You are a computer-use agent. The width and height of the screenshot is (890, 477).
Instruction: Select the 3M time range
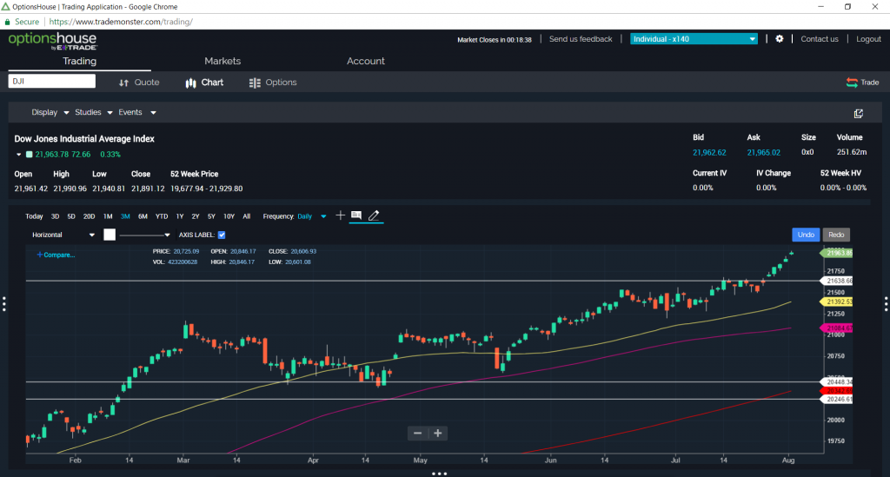click(125, 216)
